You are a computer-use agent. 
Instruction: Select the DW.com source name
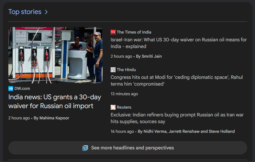tap(22, 89)
